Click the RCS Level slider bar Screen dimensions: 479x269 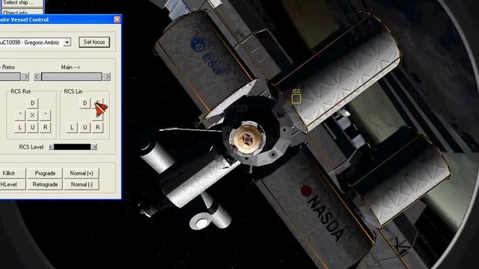(x=73, y=147)
